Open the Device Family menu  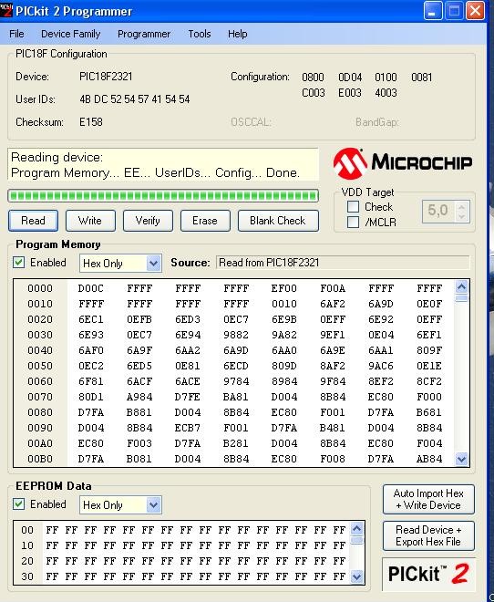[x=70, y=34]
